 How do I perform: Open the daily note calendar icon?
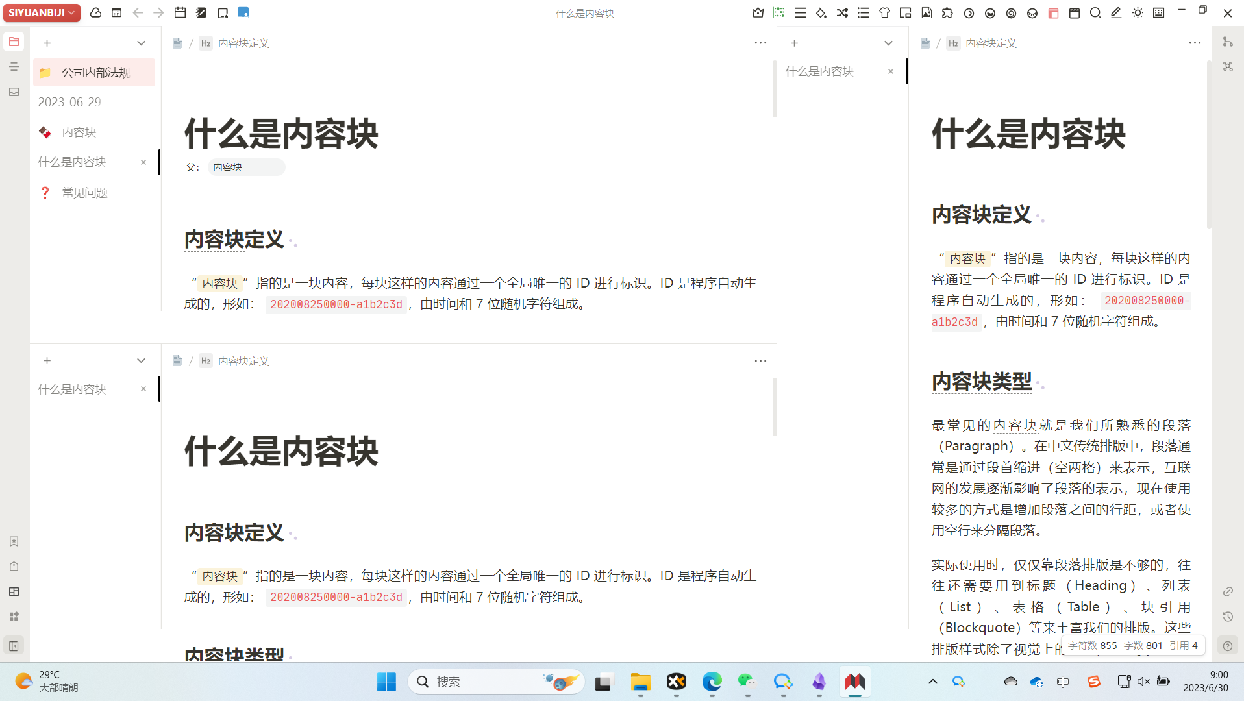tap(180, 13)
